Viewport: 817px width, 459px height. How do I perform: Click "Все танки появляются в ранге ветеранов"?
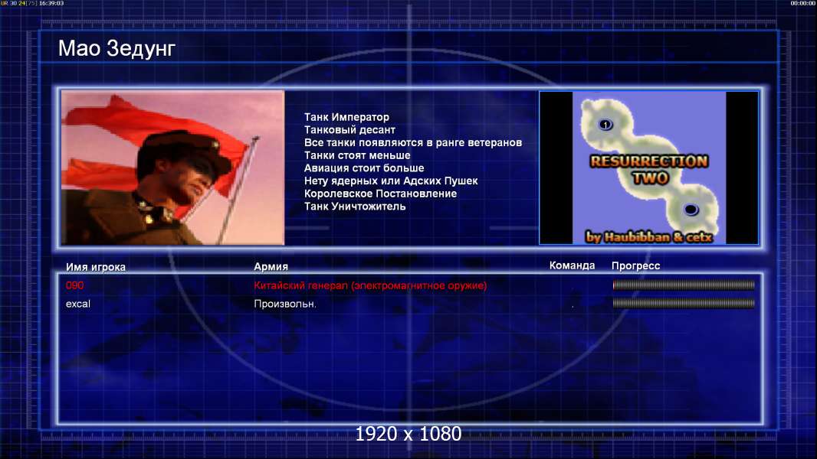click(413, 142)
